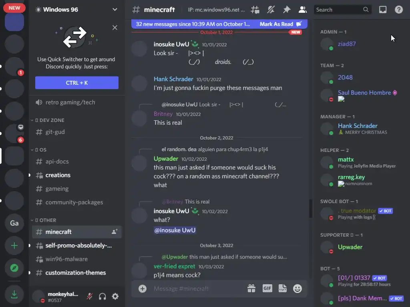
Task: Unmute the microphone in user panel
Action: coord(89,296)
